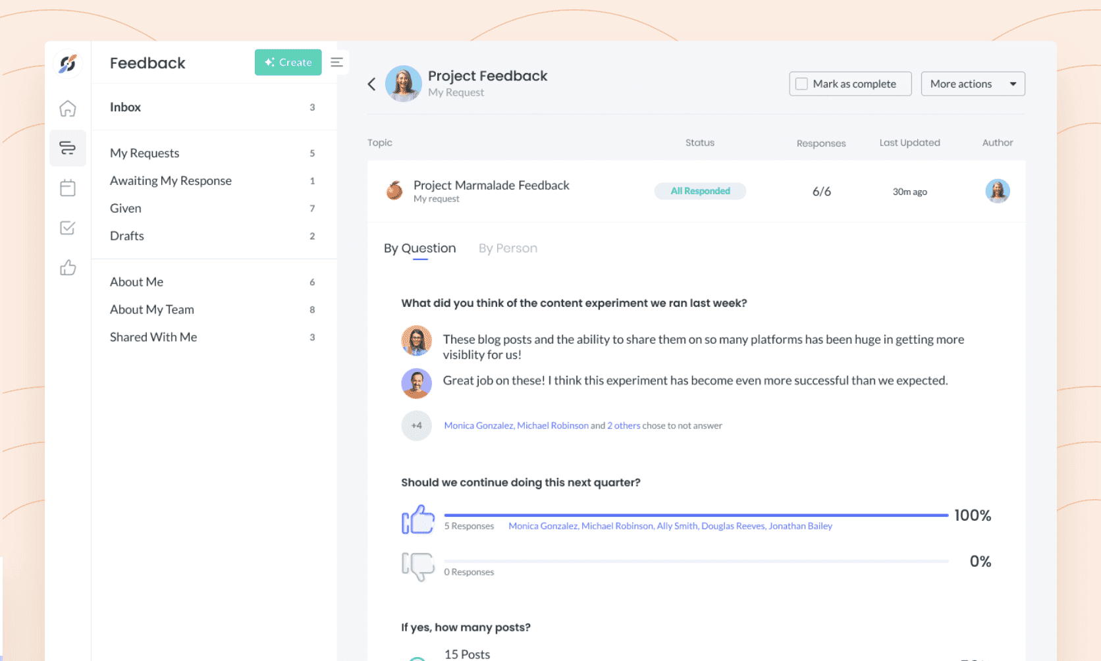
Task: Click the thumbs-up praise icon in the sidebar
Action: (68, 268)
